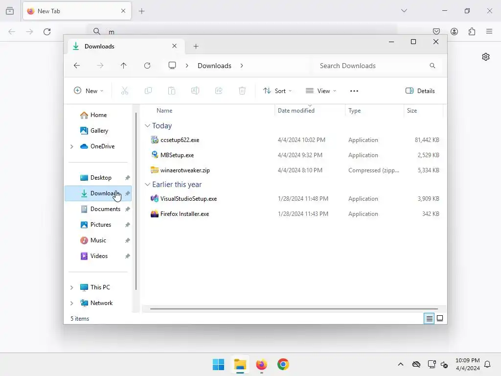Screen dimensions: 501x376
Task: Select Home in navigation pane
Action: click(98, 115)
